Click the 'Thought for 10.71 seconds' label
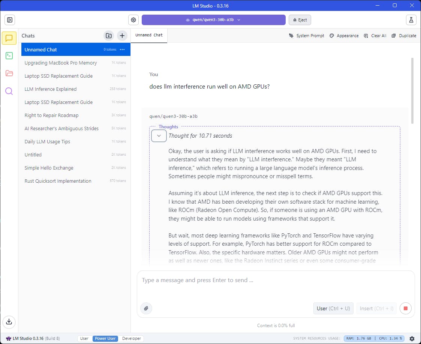Image resolution: width=421 pixels, height=344 pixels. [x=200, y=136]
